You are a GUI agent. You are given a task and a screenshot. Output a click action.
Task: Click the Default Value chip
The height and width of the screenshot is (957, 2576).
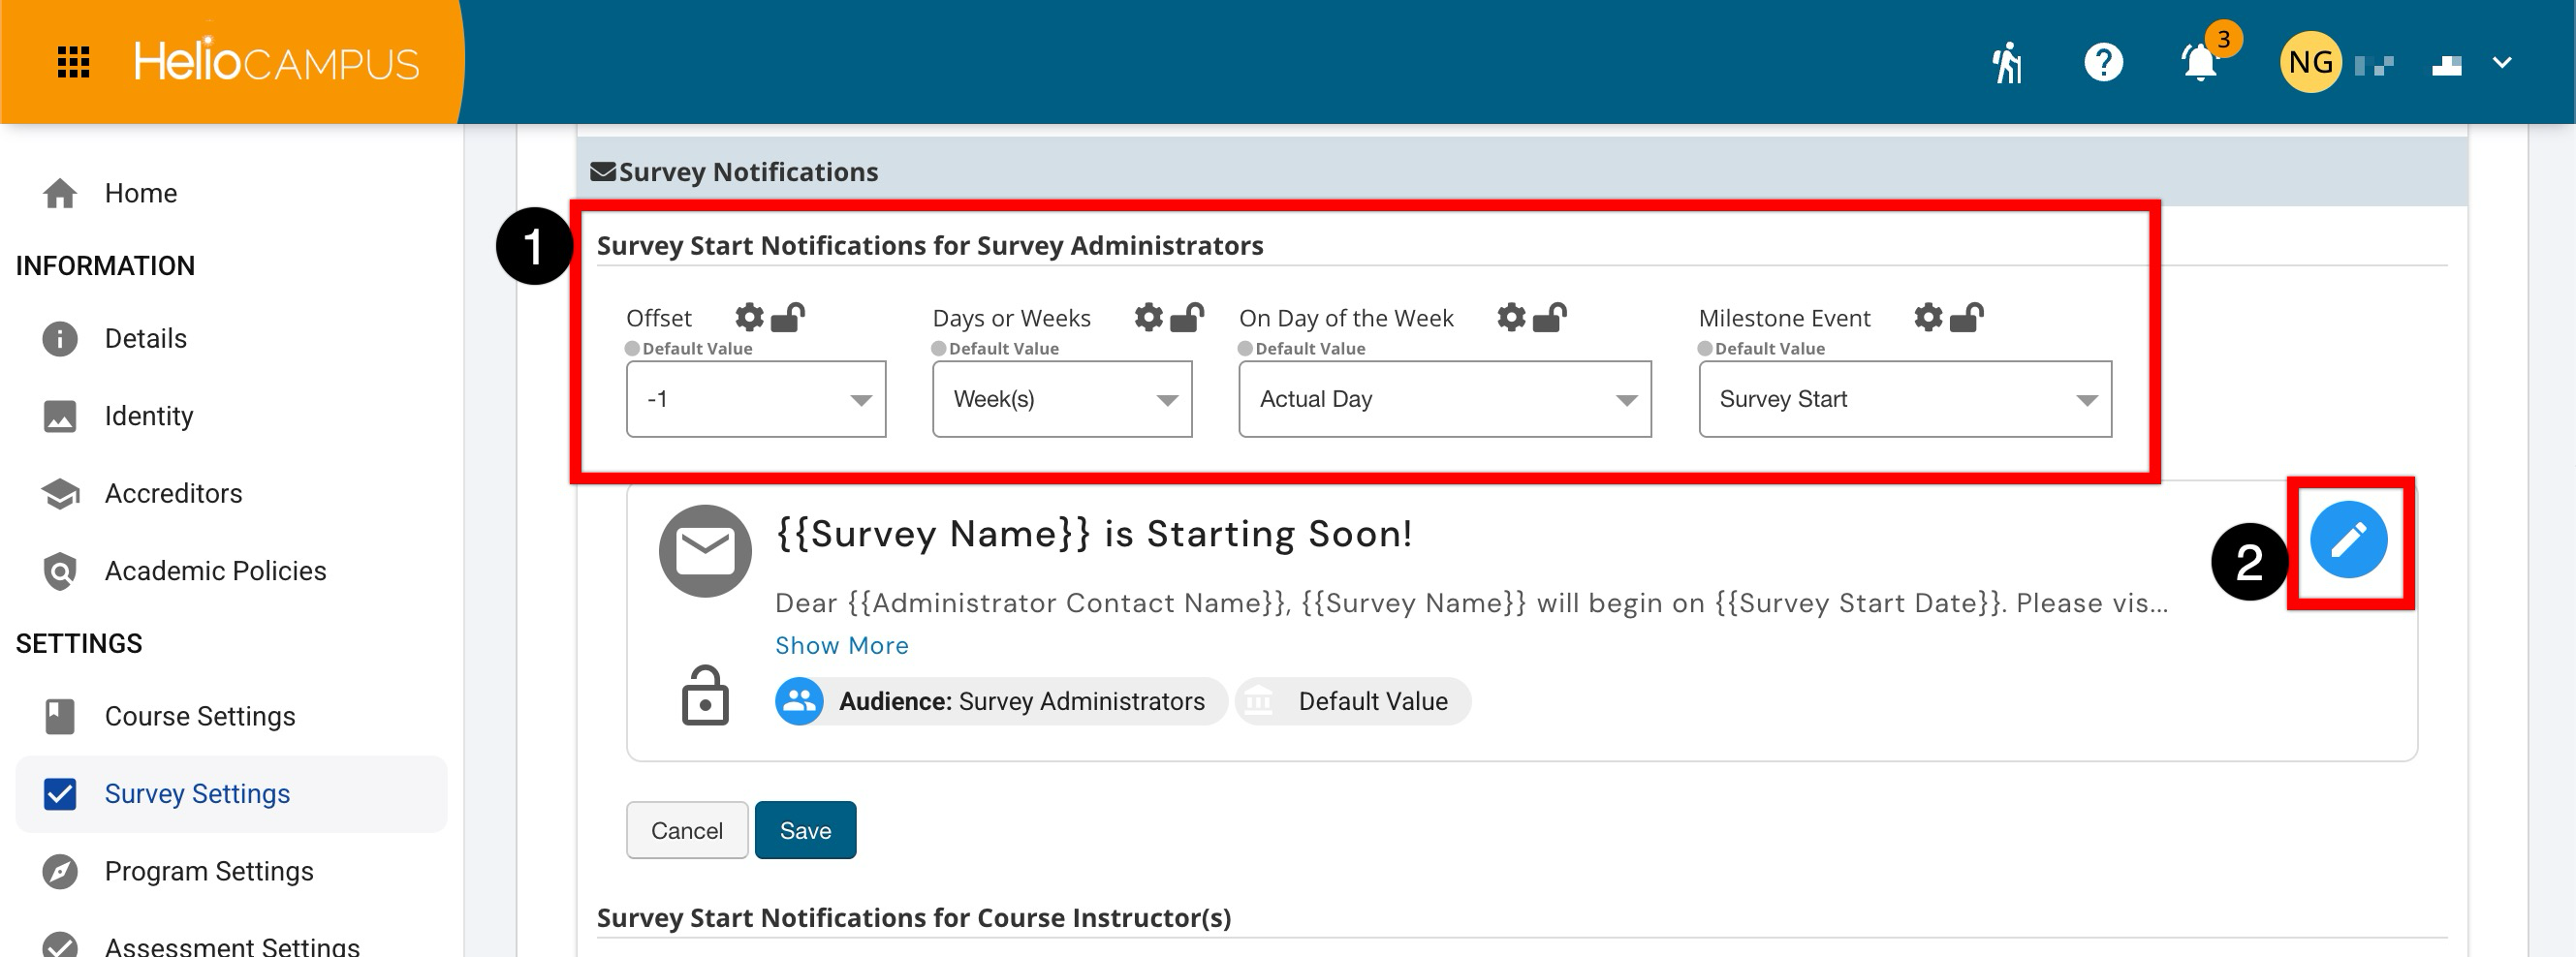1353,701
